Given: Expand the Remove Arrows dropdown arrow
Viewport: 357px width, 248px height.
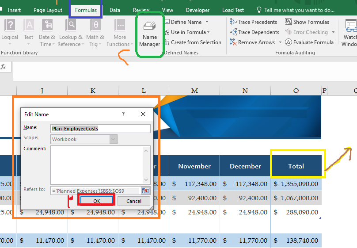Looking at the screenshot, I should (x=280, y=42).
